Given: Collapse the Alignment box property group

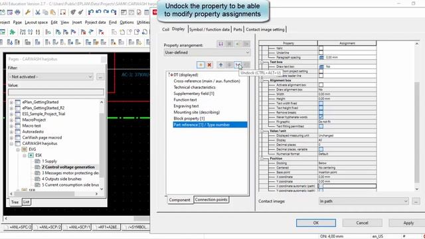Looking at the screenshot, I should [262, 80].
